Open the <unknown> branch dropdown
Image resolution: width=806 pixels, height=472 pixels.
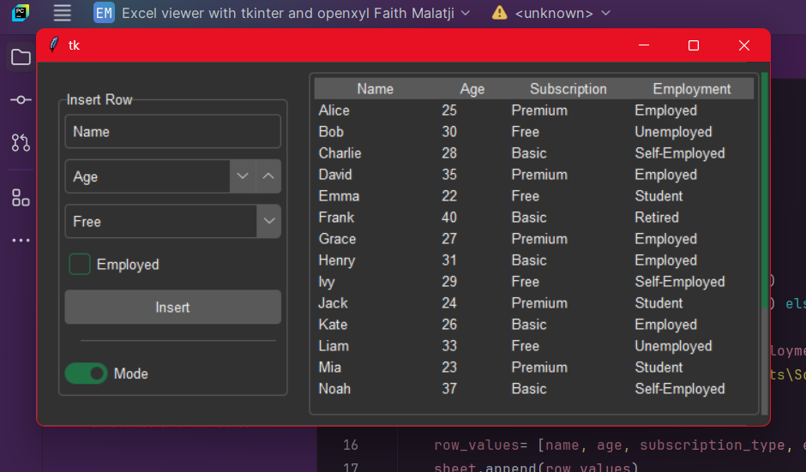click(x=551, y=14)
